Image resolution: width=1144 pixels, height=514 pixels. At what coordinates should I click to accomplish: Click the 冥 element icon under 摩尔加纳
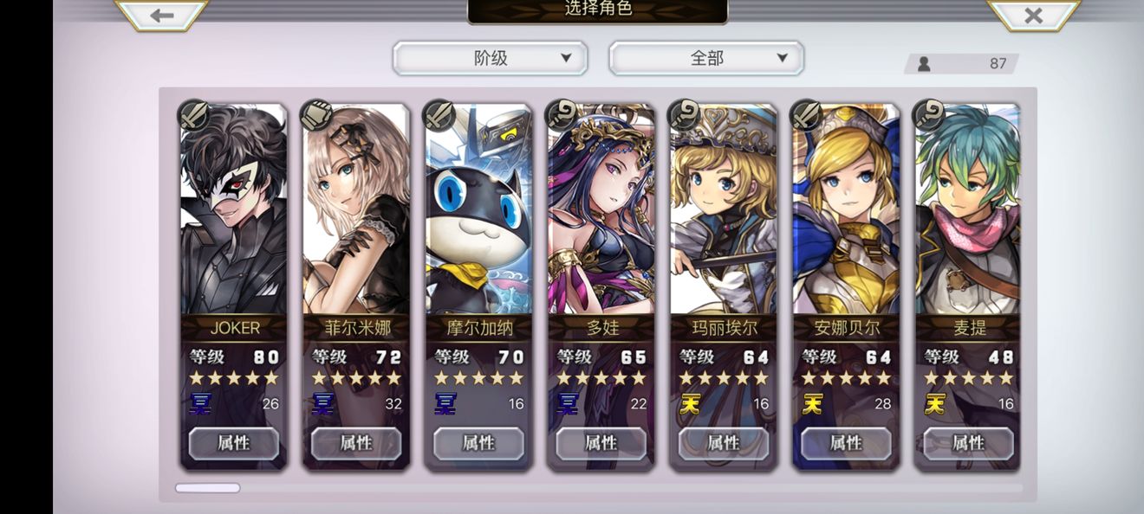click(x=445, y=403)
